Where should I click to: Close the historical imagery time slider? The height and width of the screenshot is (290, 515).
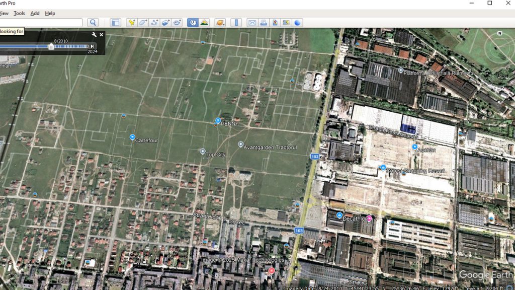[102, 35]
